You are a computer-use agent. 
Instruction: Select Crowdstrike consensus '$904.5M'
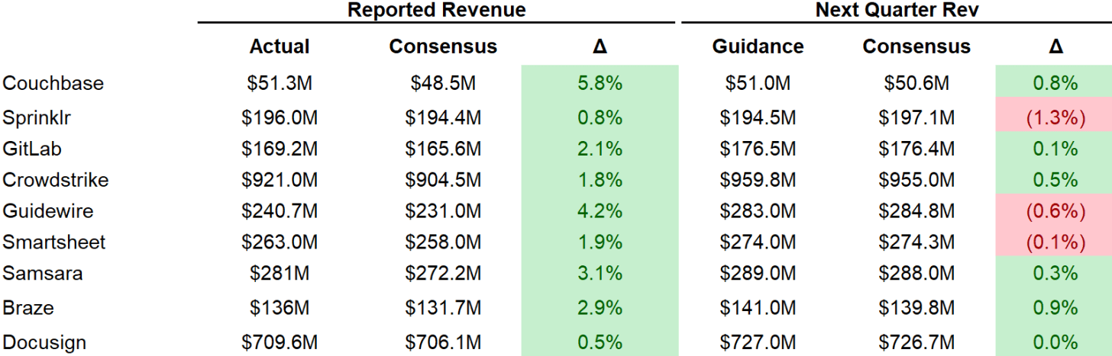click(x=443, y=180)
